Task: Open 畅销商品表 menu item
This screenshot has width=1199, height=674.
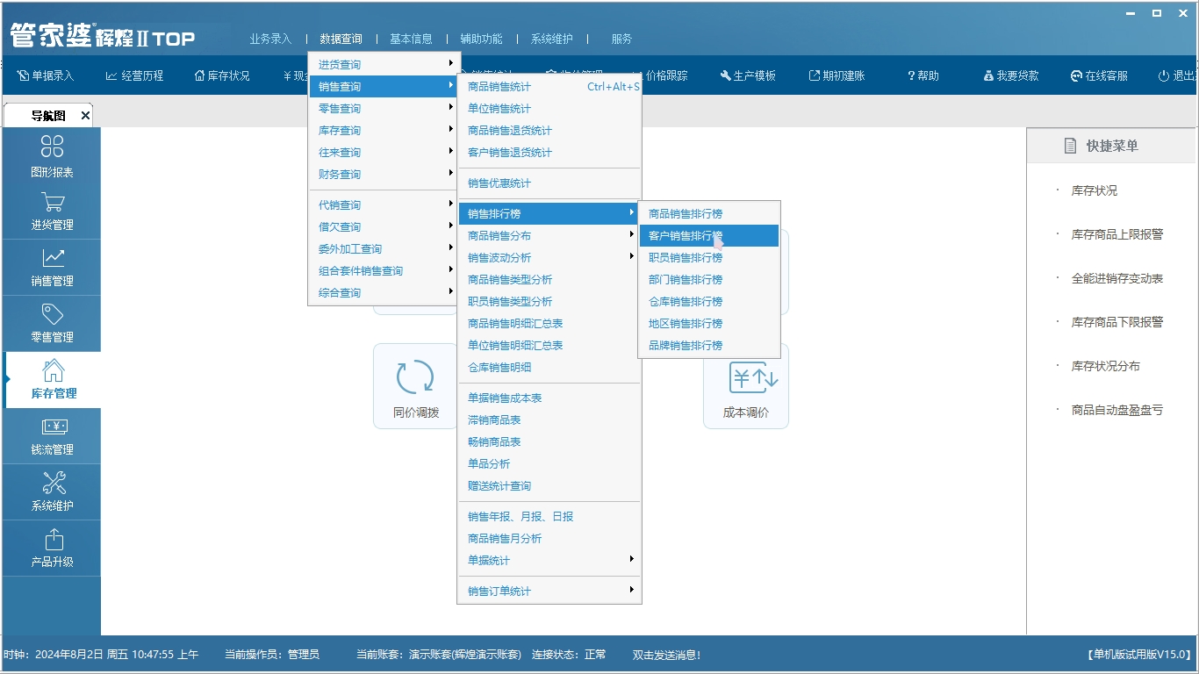Action: click(549, 442)
